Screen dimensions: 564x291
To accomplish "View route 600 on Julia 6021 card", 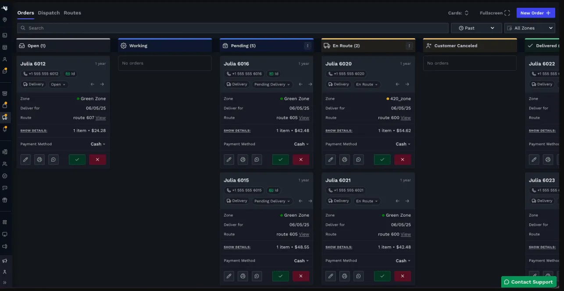I will pyautogui.click(x=406, y=234).
